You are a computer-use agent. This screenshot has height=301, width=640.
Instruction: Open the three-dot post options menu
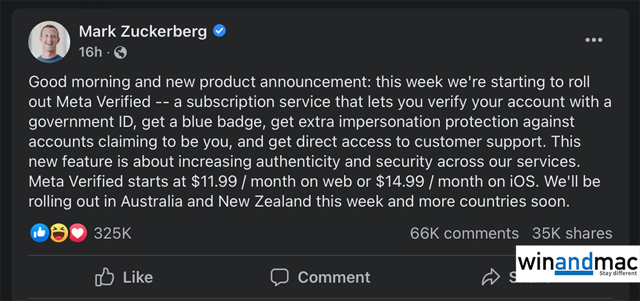[x=593, y=40]
